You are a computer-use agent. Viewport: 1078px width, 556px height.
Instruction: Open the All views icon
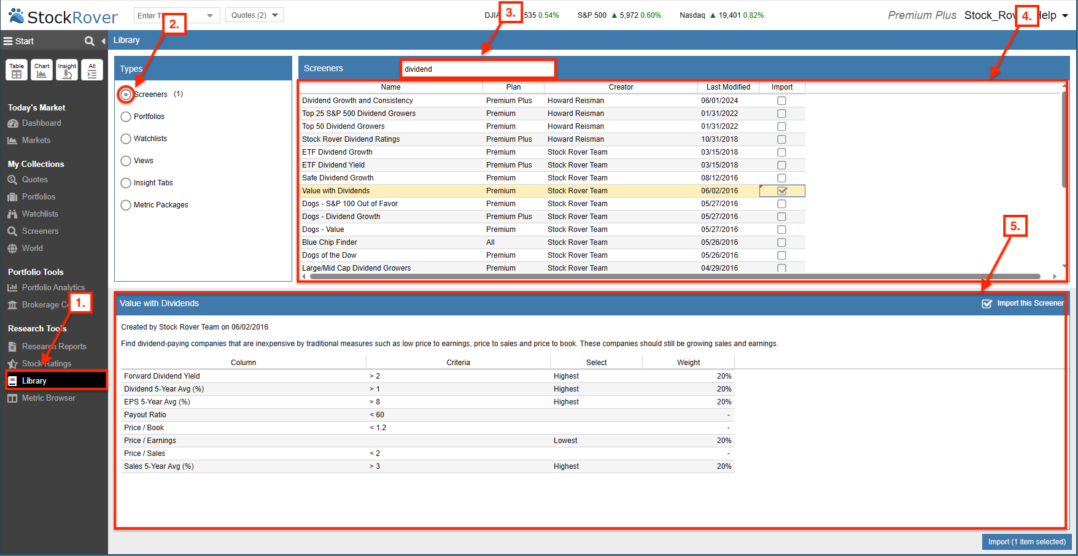[92, 70]
